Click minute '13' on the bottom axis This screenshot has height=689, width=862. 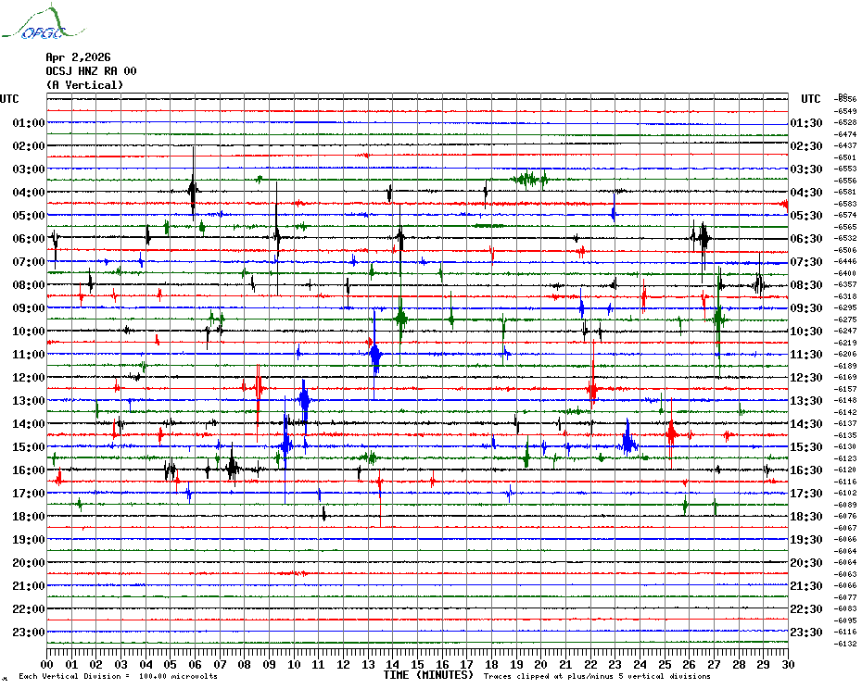(368, 664)
